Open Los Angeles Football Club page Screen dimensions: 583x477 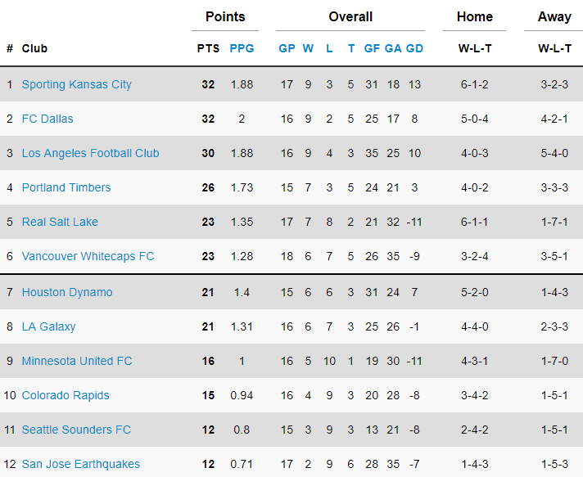pyautogui.click(x=90, y=153)
